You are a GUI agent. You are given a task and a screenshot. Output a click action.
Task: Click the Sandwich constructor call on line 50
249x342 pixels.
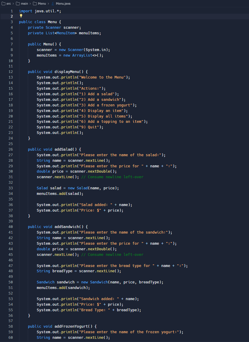point(99,282)
